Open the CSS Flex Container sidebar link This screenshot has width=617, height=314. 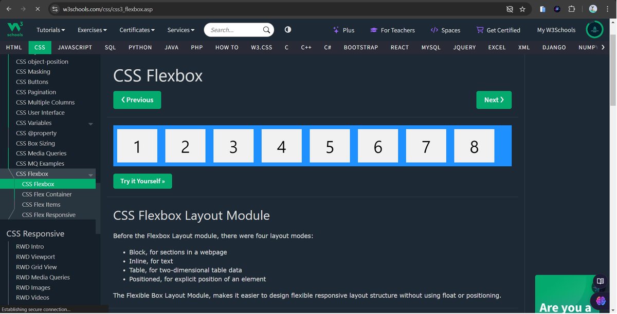click(x=48, y=194)
